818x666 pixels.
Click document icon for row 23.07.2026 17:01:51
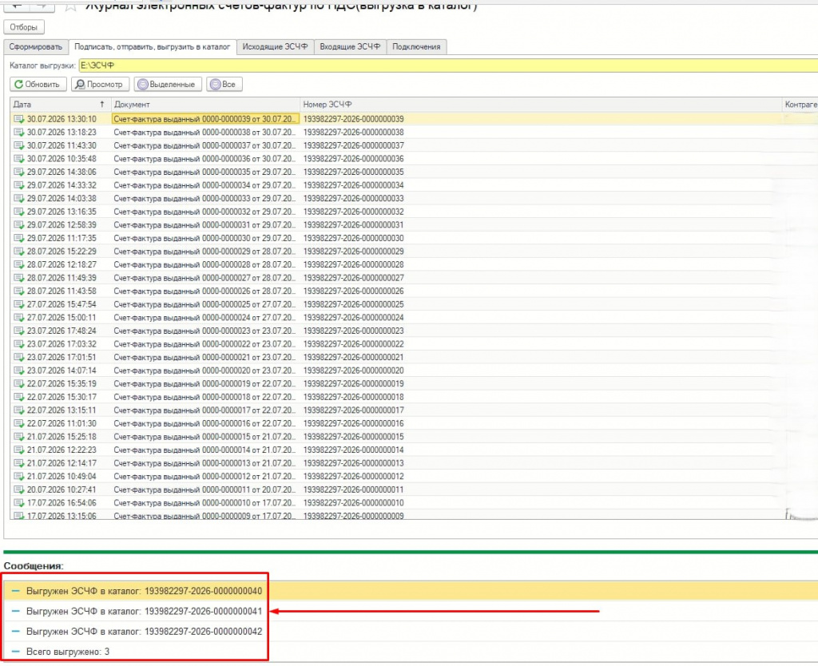(x=19, y=357)
